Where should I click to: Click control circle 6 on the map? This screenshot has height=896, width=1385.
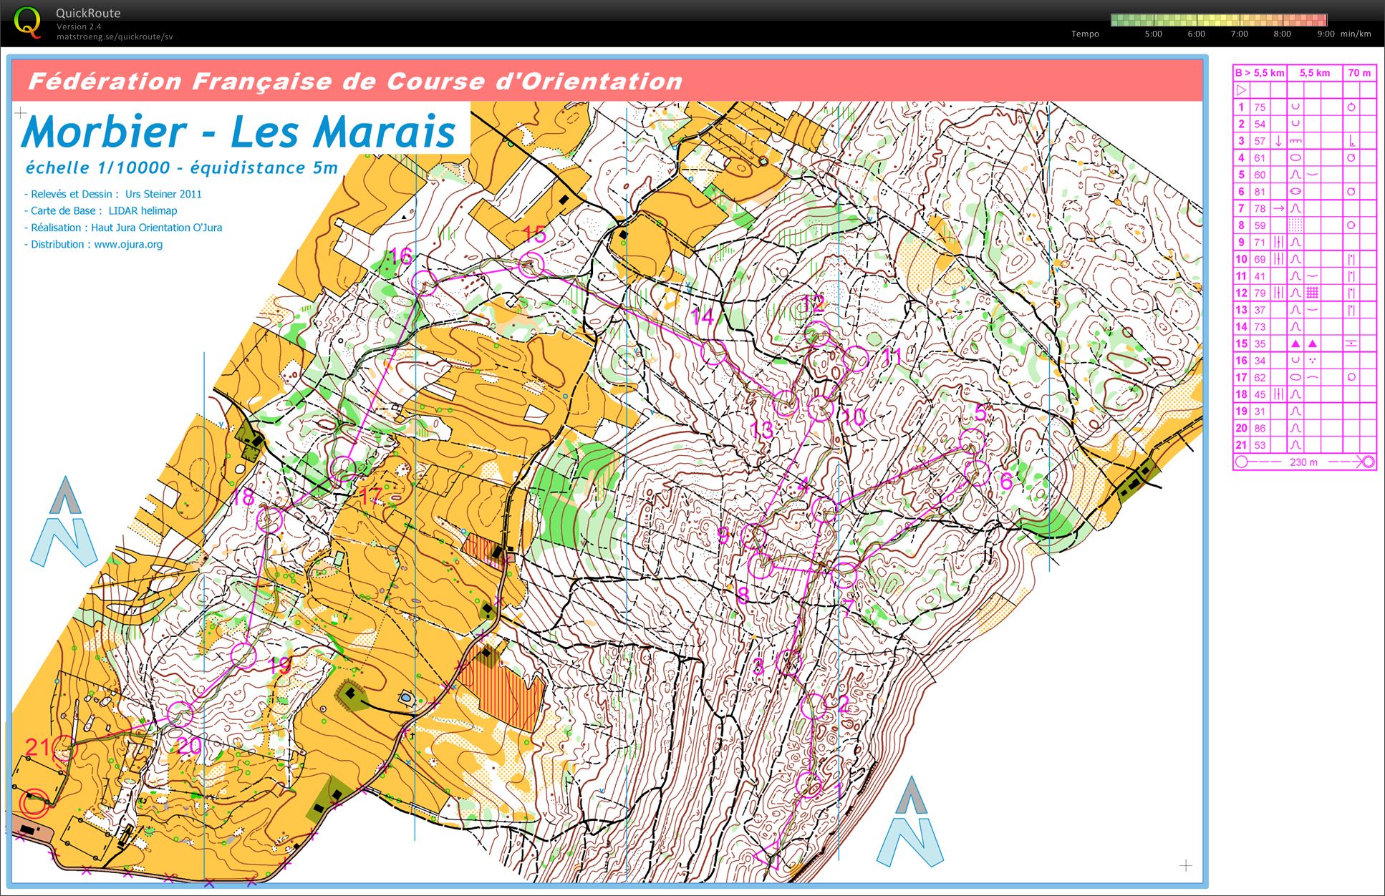(977, 473)
